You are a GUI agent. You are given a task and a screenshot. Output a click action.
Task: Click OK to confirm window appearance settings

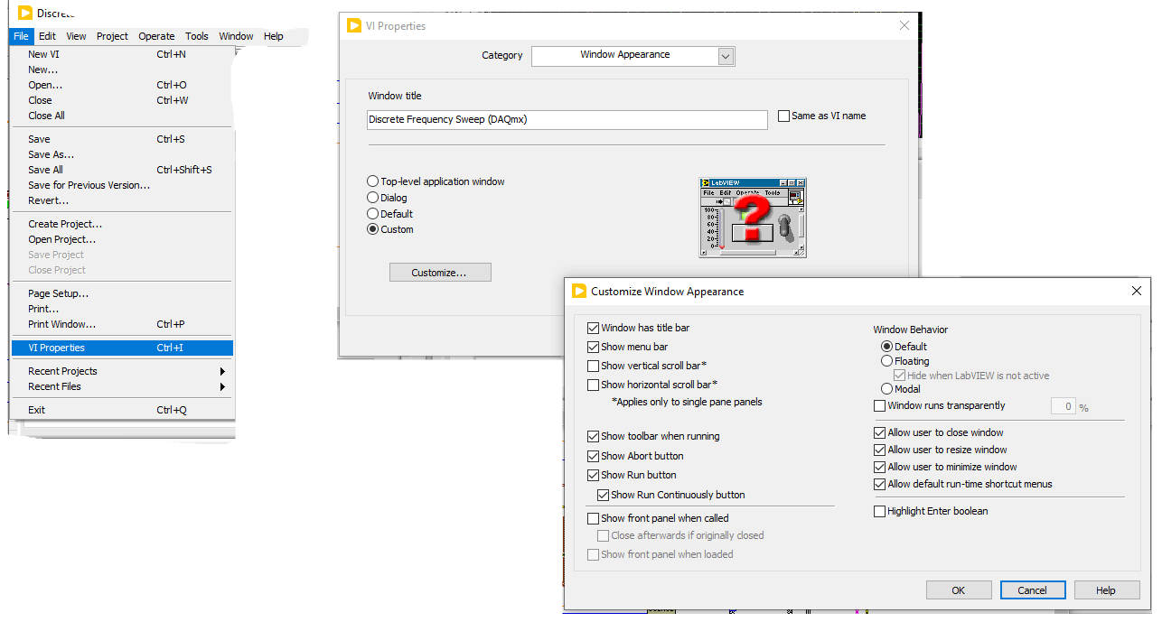(959, 590)
